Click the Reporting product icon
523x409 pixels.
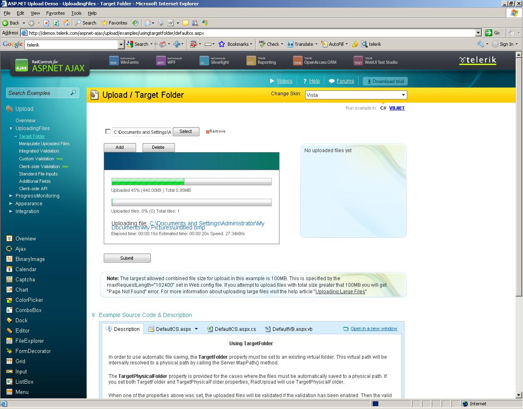[251, 61]
